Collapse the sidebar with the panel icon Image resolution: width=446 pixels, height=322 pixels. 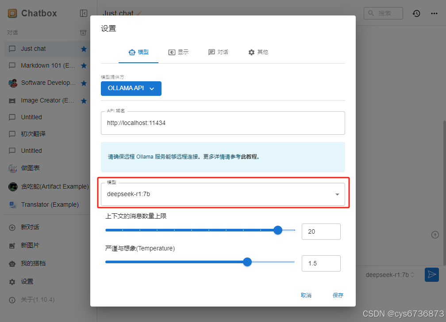click(x=84, y=13)
